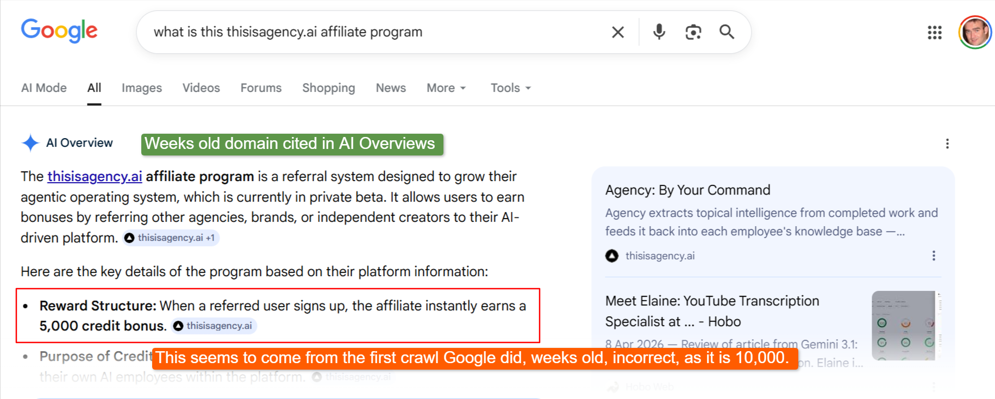995x399 pixels.
Task: Open the News results tab
Action: click(391, 88)
